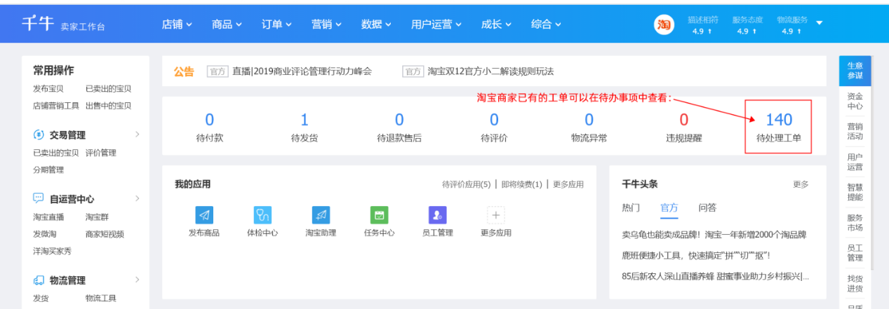
Task: Switch to the 官方 tab
Action: coord(669,208)
